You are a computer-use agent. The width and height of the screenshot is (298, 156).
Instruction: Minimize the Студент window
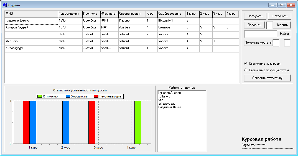tap(272, 5)
